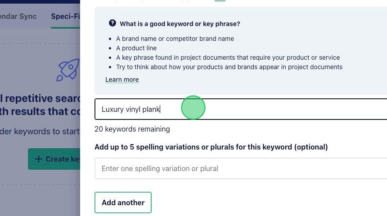This screenshot has height=216, width=387.
Task: Click the plus icon on Create keyword button
Action: point(39,159)
